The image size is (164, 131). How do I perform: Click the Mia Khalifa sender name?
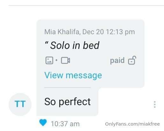[62, 32]
